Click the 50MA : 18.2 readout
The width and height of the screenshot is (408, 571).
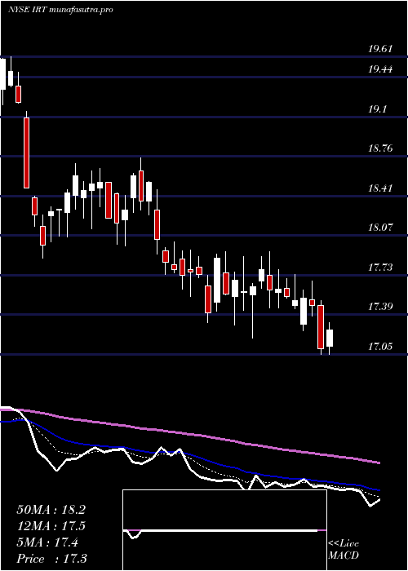[x=51, y=510]
